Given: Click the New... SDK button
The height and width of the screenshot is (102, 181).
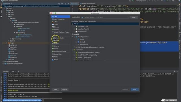Looking at the screenshot, I should [x=134, y=17].
